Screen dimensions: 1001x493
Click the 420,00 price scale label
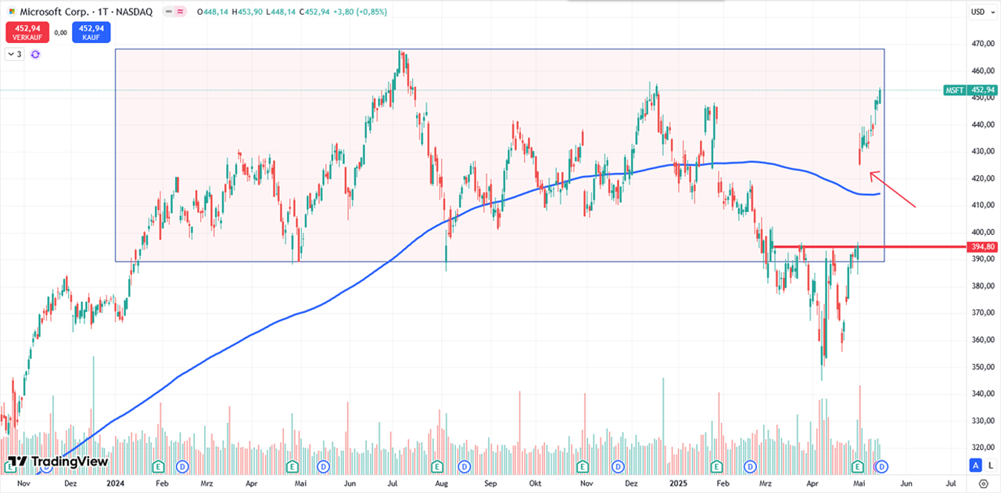pyautogui.click(x=981, y=178)
